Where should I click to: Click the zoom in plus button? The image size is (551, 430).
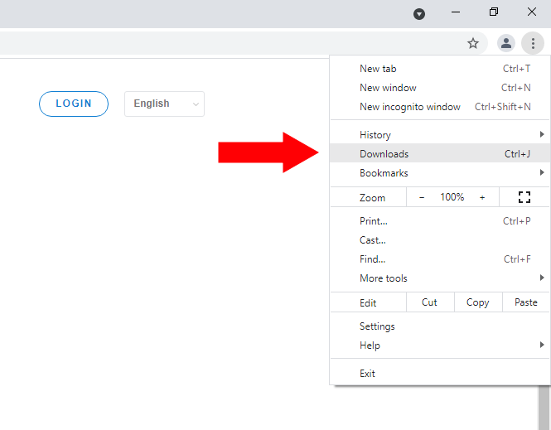pos(482,197)
